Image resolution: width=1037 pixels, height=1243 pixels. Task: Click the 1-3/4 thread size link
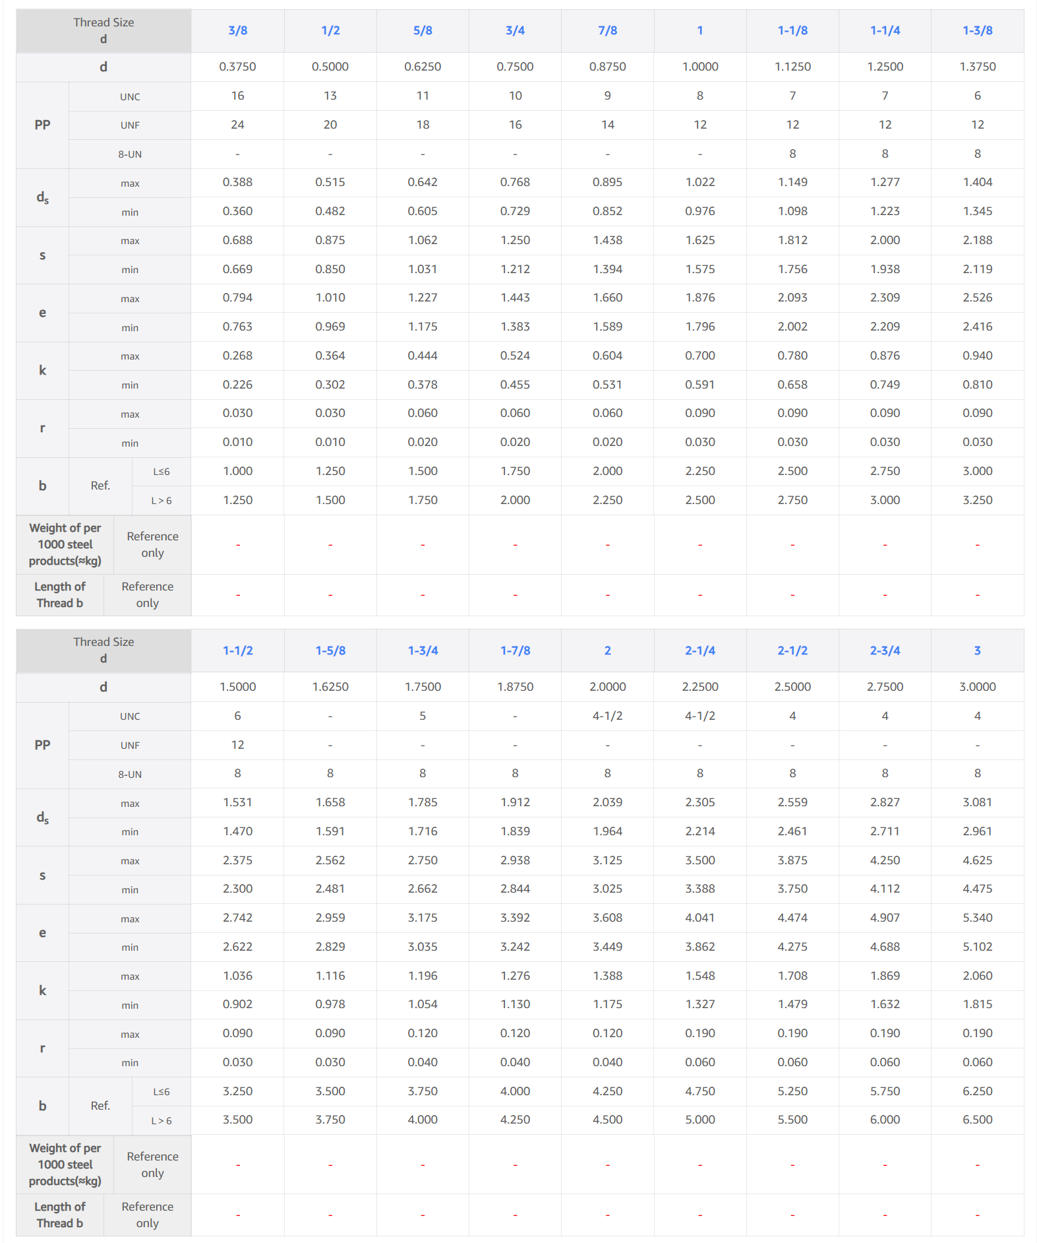423,651
